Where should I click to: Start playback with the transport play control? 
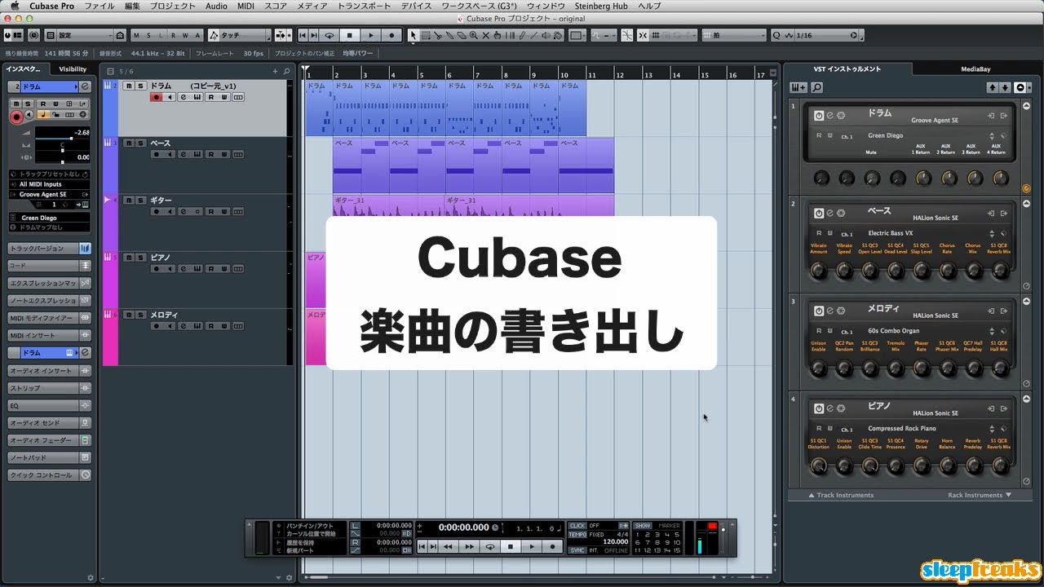click(x=532, y=546)
